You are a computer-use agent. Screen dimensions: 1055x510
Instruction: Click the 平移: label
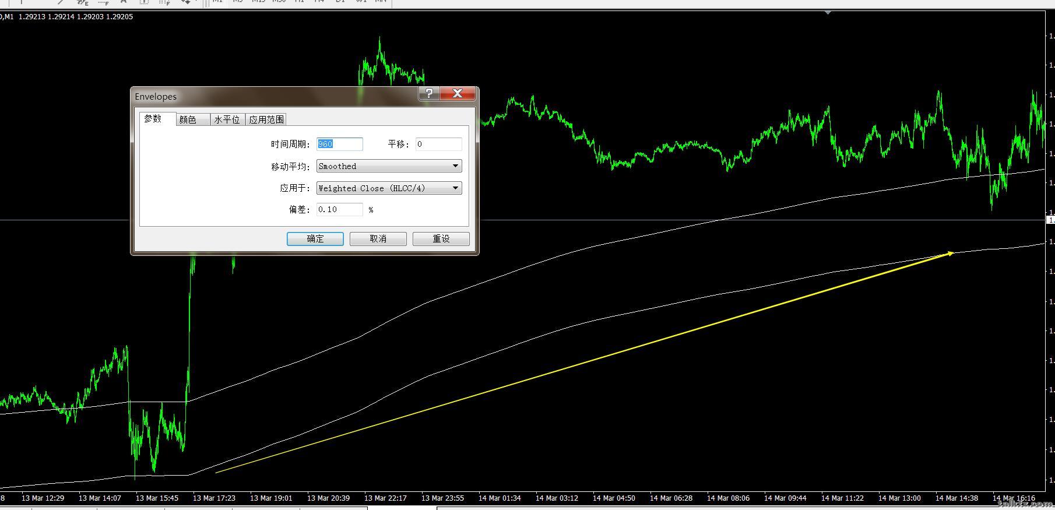399,144
